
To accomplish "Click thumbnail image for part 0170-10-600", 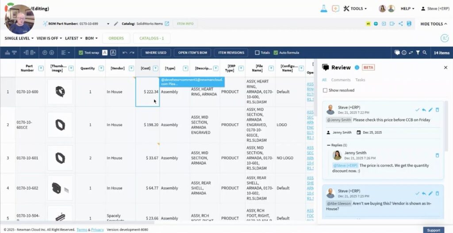I will point(60,92).
